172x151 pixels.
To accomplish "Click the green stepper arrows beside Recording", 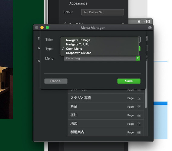I will tap(138, 58).
